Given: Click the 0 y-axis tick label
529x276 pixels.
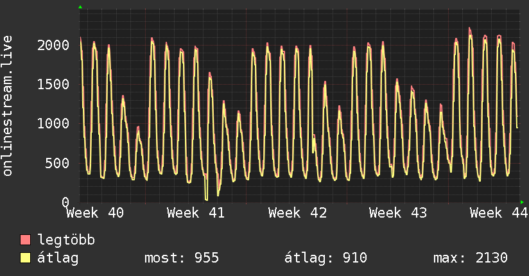Looking at the screenshot, I should 65,202.
